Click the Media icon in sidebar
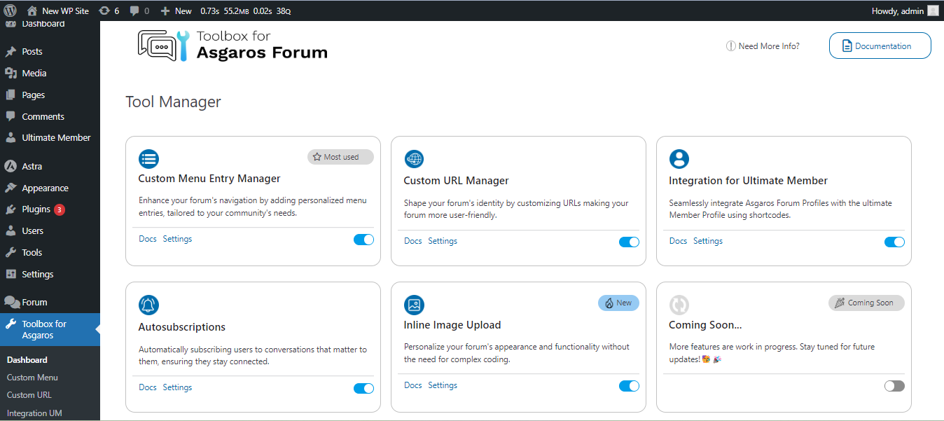 (11, 73)
